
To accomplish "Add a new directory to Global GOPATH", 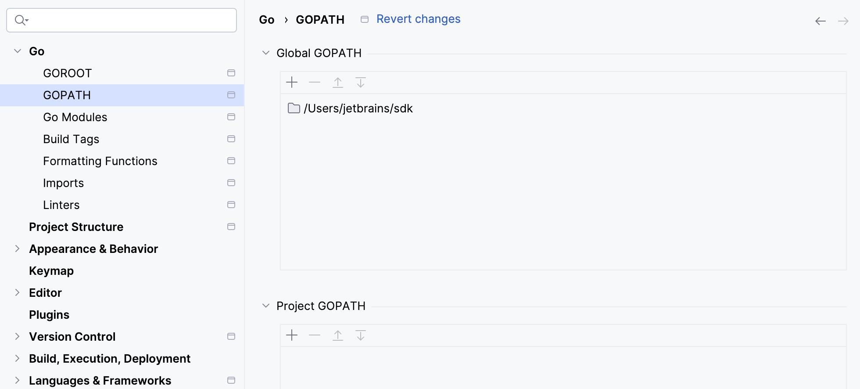I will 291,82.
